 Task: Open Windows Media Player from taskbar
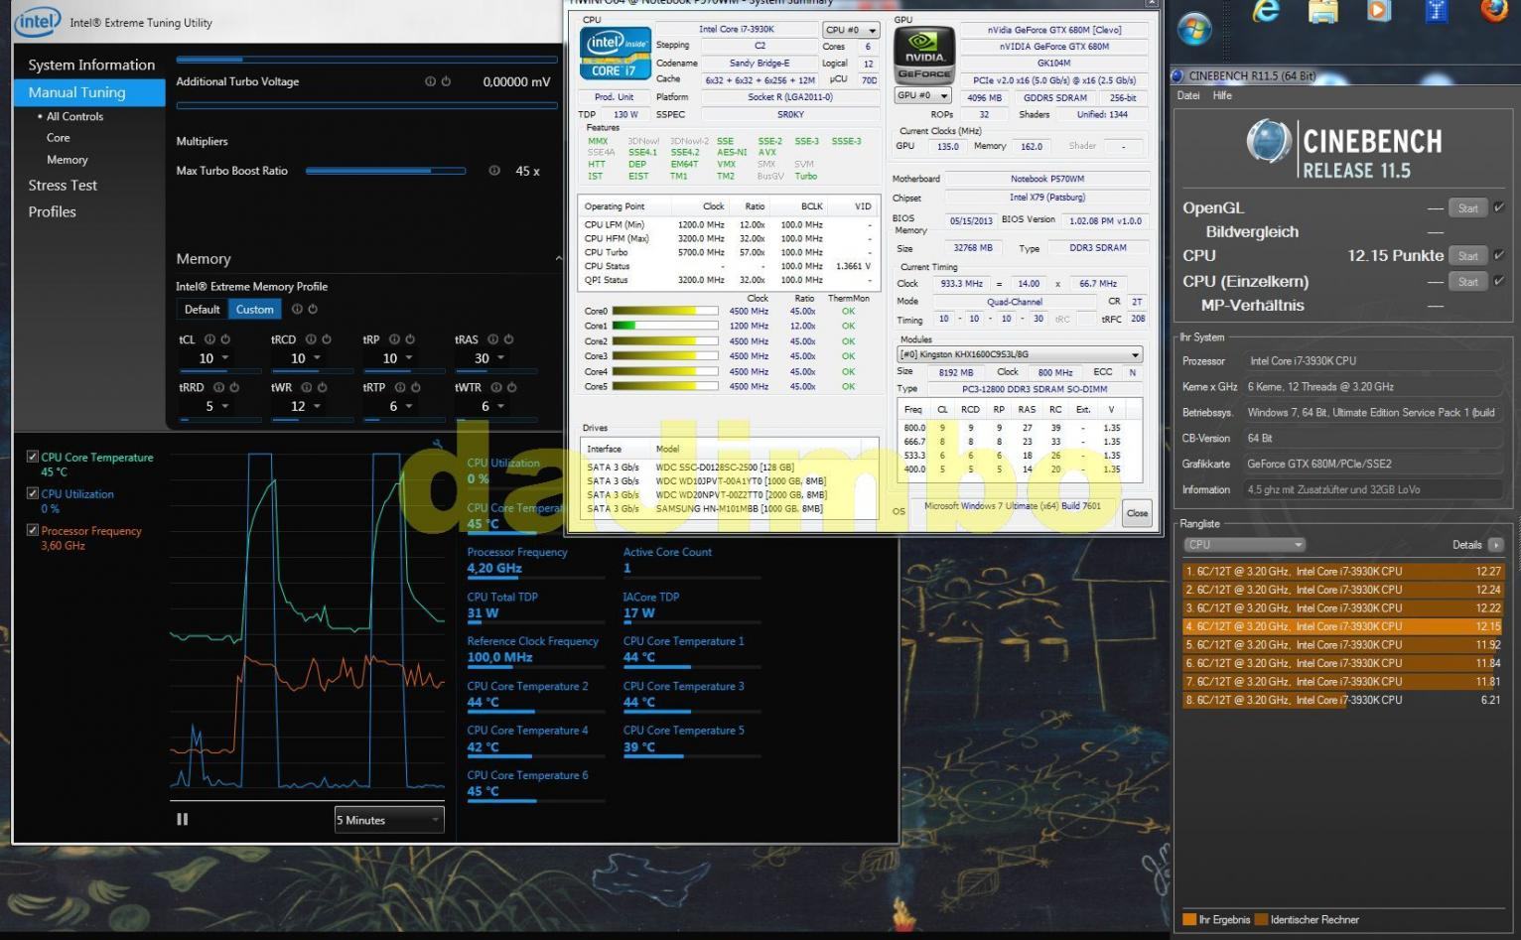(1380, 12)
